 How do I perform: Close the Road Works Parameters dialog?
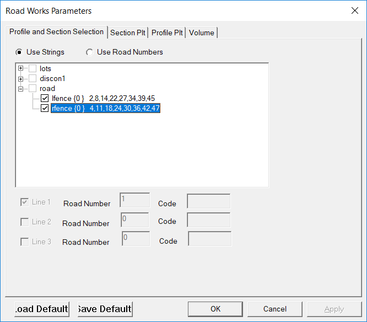(x=354, y=10)
